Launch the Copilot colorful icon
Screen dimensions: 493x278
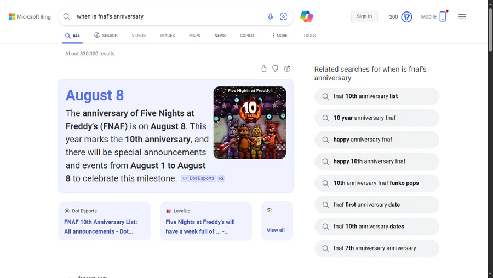point(307,16)
